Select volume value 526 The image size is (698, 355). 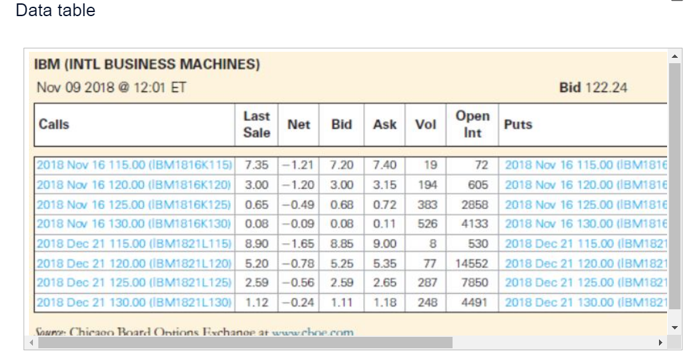pyautogui.click(x=428, y=224)
